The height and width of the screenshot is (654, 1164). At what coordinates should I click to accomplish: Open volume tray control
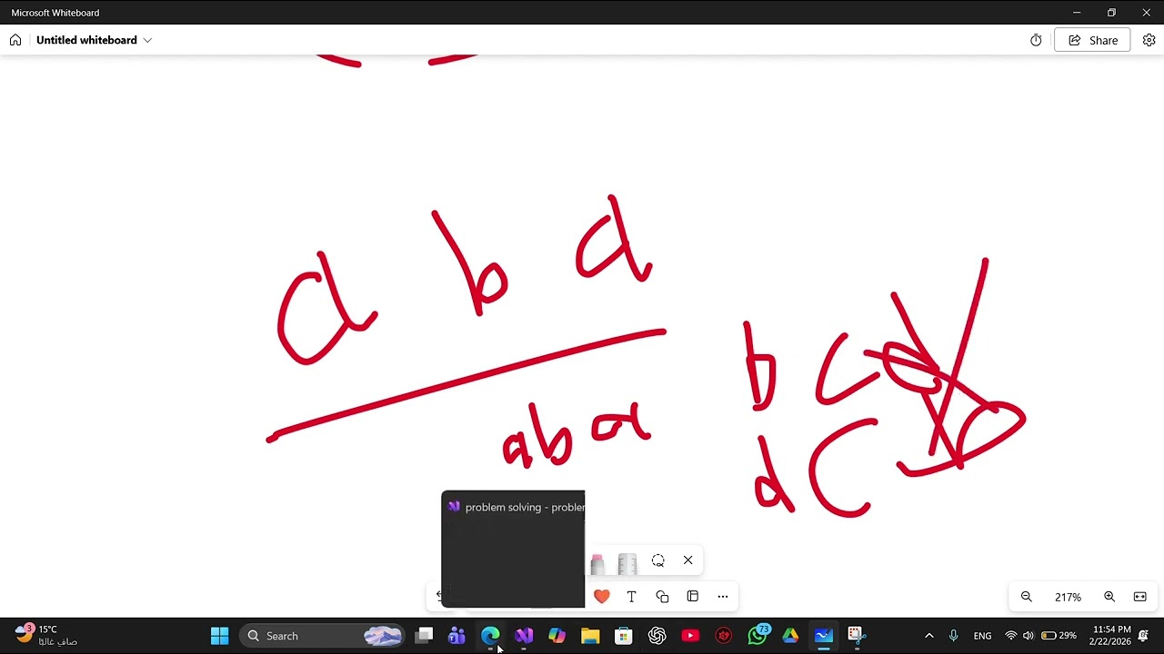1029,636
